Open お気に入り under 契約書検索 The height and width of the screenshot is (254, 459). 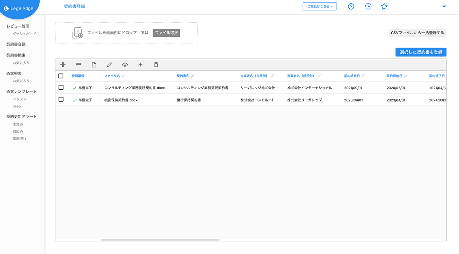pyautogui.click(x=21, y=63)
